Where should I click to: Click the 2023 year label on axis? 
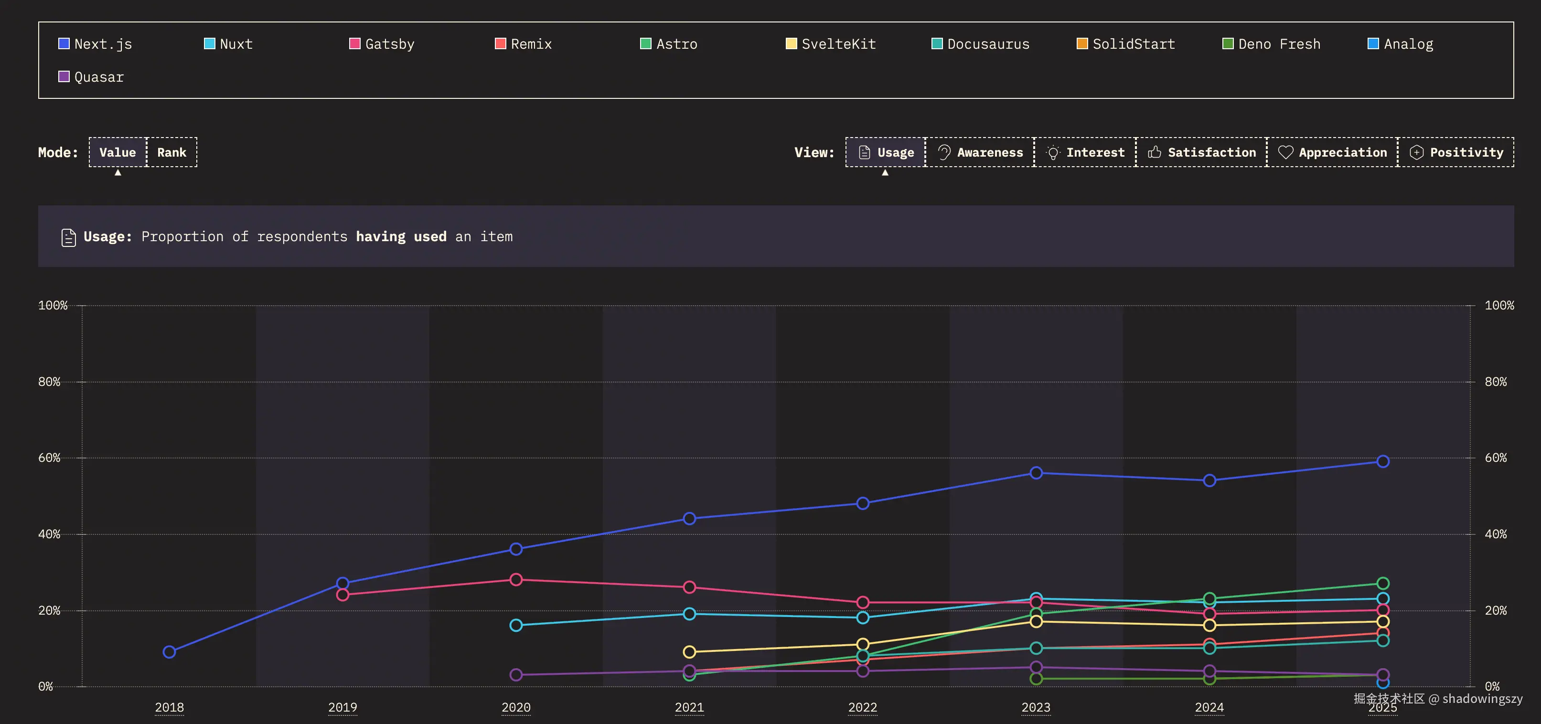click(x=1036, y=707)
